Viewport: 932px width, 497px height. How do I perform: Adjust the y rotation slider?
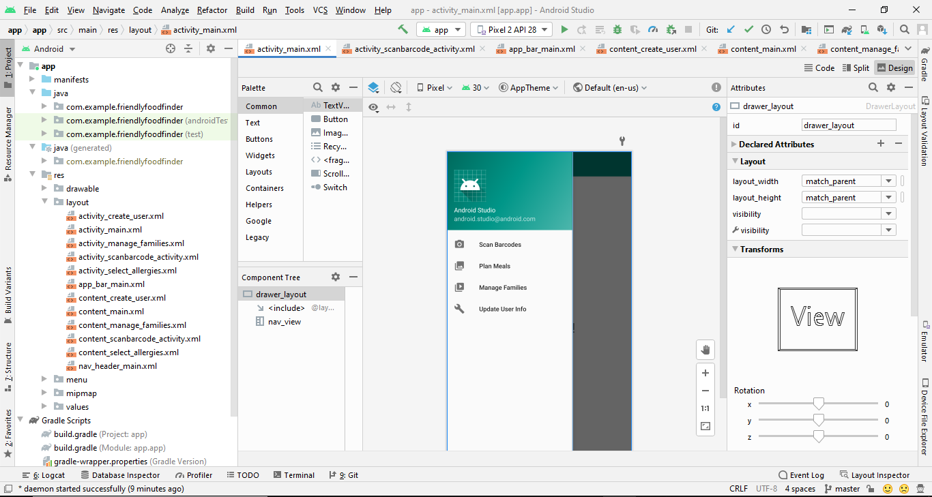click(818, 421)
